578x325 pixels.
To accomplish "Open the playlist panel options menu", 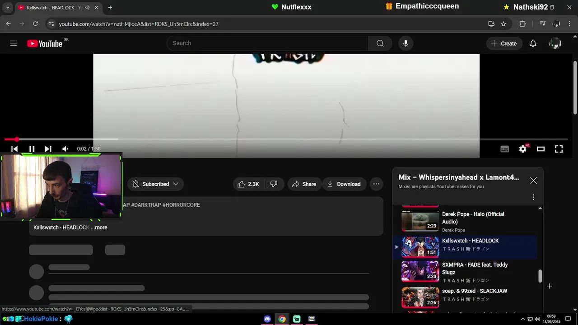I will 533,197.
